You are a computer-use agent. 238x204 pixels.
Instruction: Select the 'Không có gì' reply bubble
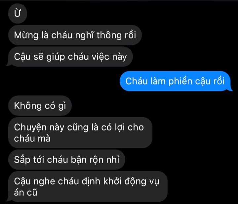(x=40, y=106)
